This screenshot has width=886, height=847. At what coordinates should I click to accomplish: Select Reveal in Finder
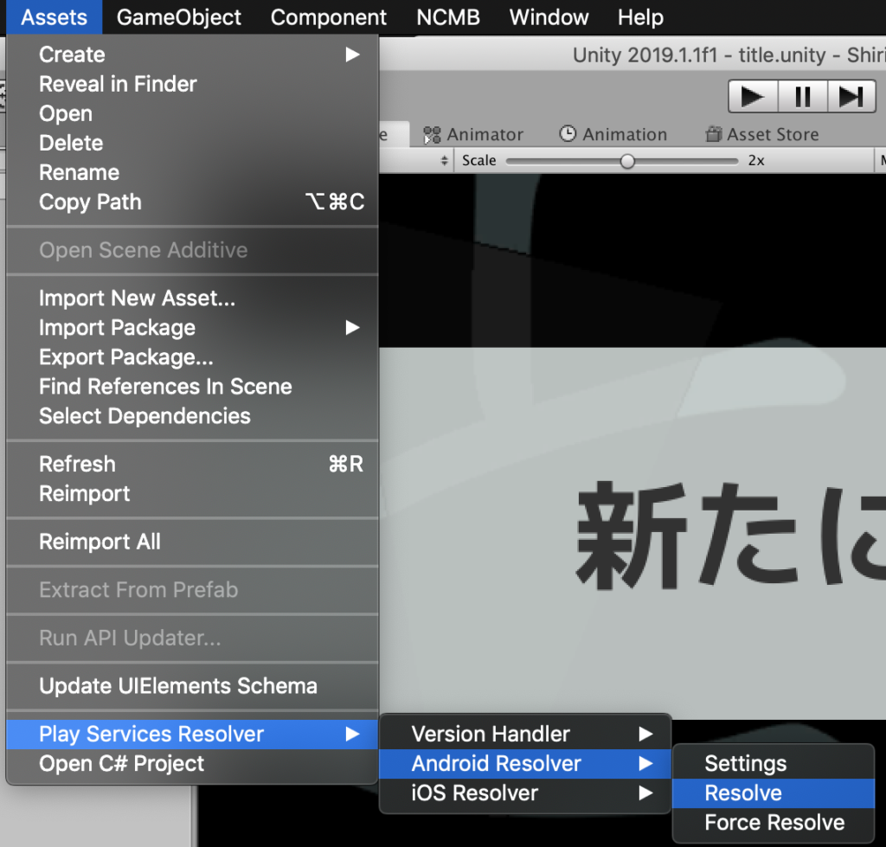pyautogui.click(x=118, y=84)
